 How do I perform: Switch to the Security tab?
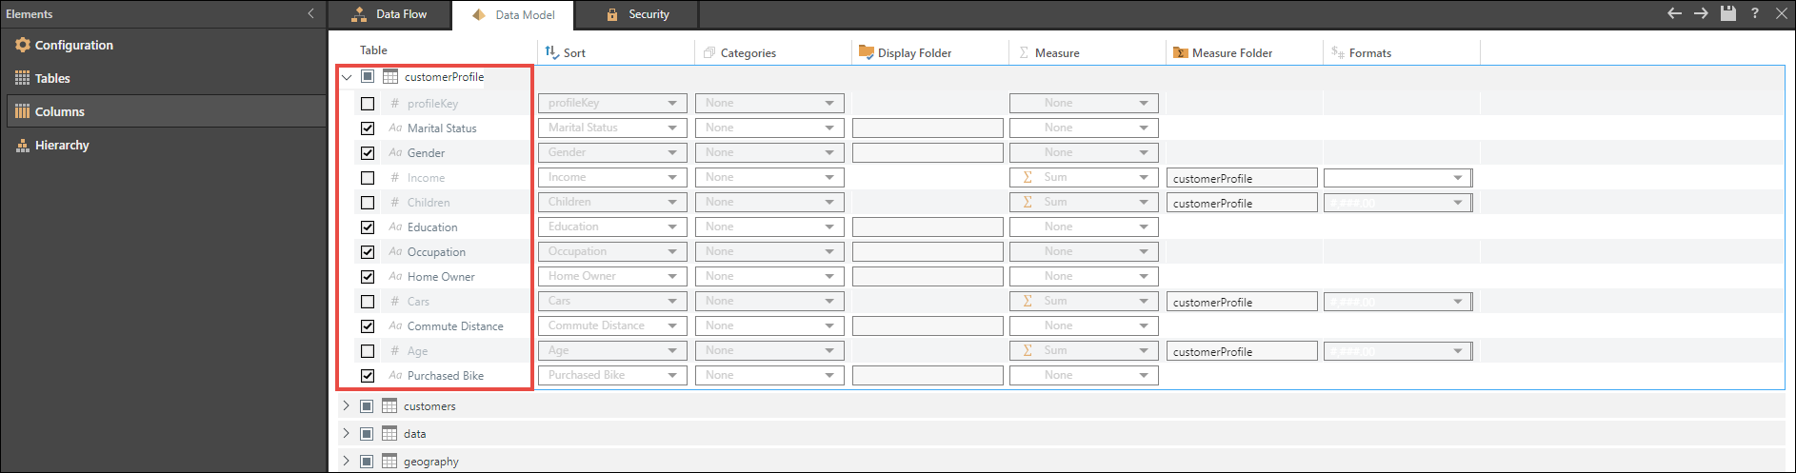638,14
